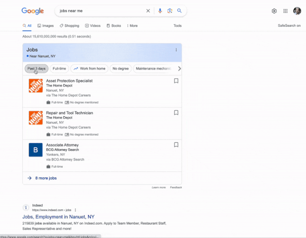This screenshot has width=306, height=238.
Task: Toggle Full-time filter chip
Action: point(59,69)
